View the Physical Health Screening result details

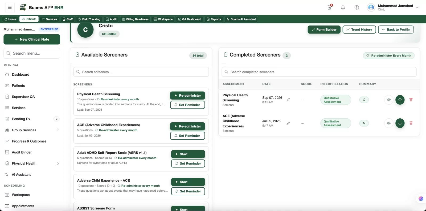tap(389, 100)
